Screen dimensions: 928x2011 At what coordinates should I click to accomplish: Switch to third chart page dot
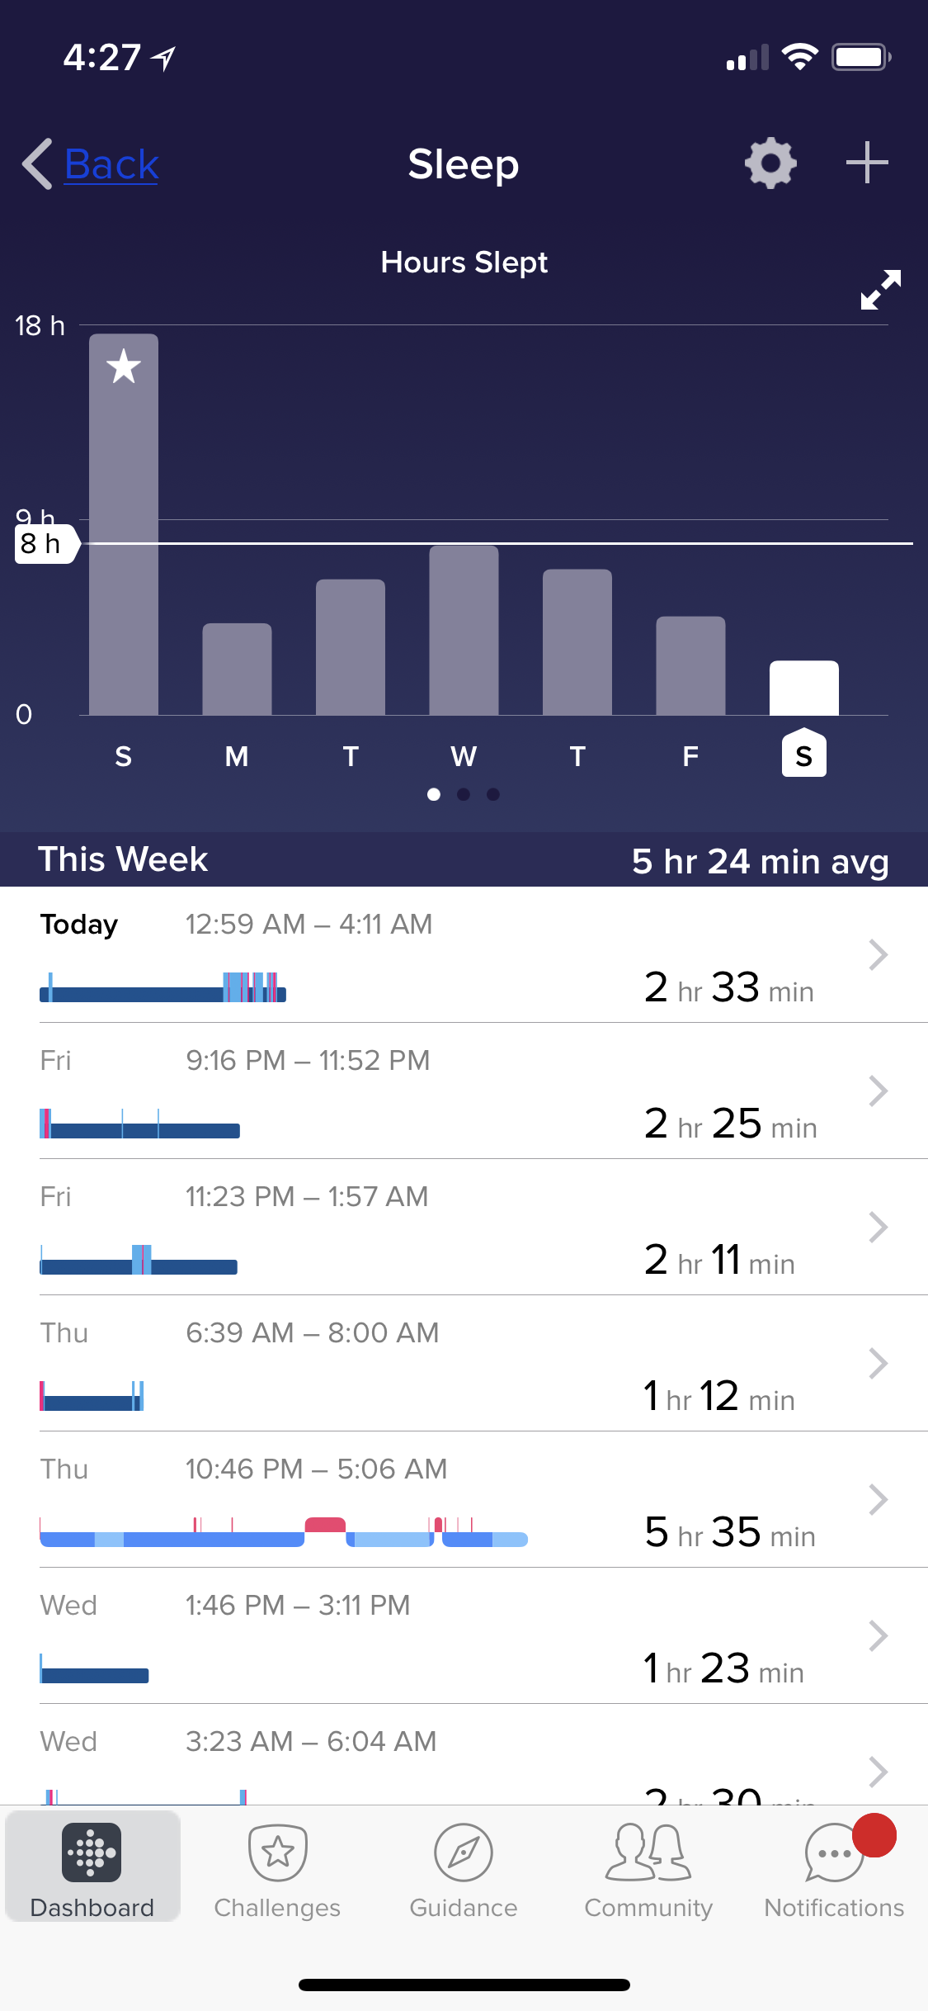point(493,794)
